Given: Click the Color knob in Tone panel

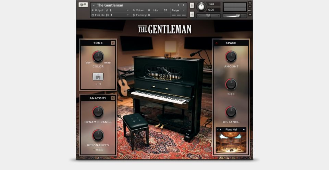Looking at the screenshot, I should pyautogui.click(x=98, y=57).
